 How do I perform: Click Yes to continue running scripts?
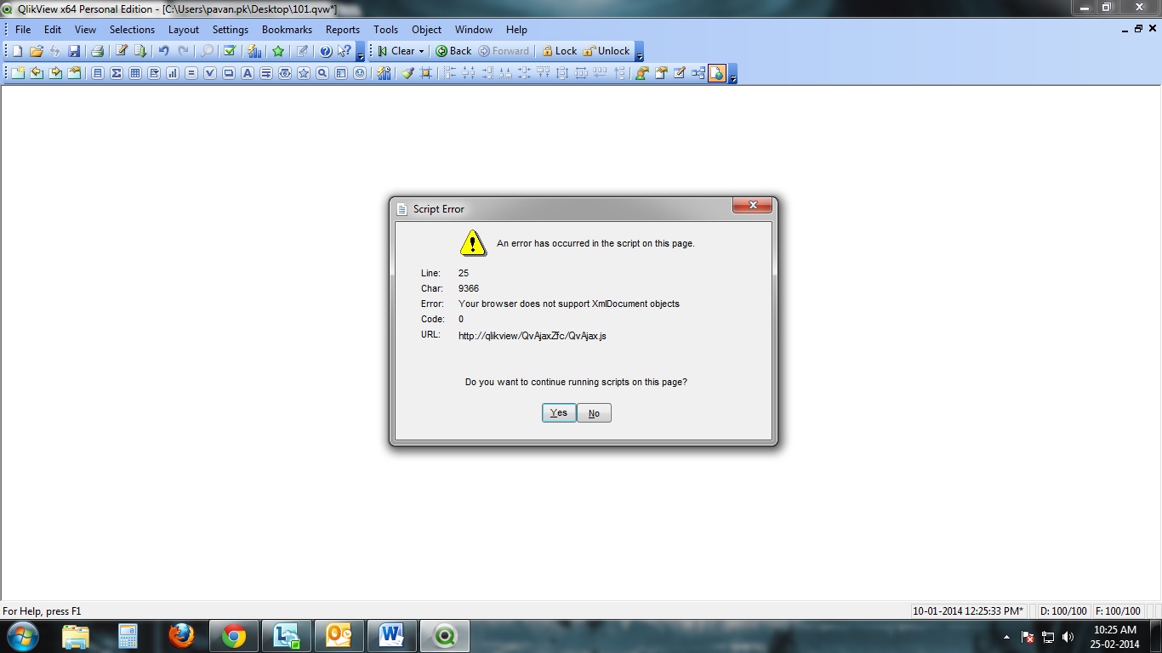coord(559,412)
